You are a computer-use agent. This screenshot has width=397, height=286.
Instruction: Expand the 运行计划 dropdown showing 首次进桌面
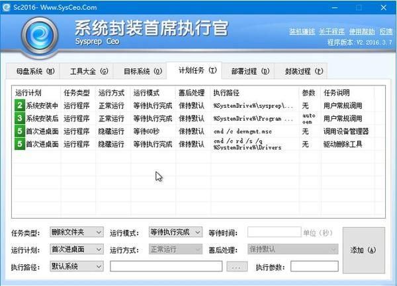(x=77, y=249)
